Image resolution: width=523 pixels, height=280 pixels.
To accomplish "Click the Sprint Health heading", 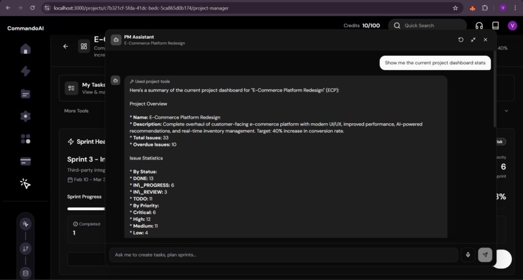I will [86, 142].
